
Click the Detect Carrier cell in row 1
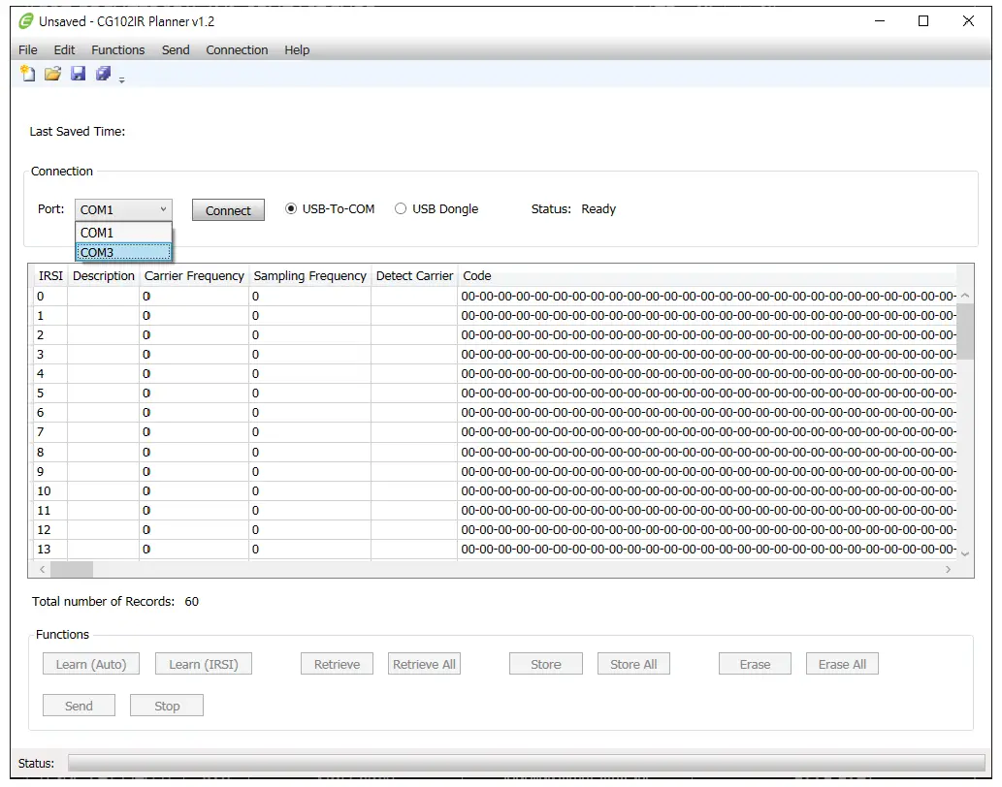pos(414,315)
